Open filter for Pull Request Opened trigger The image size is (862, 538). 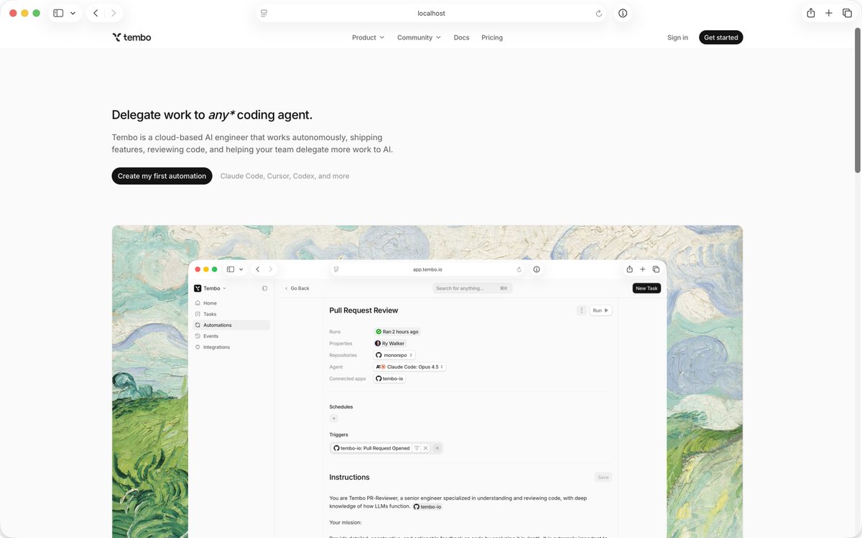tap(417, 448)
